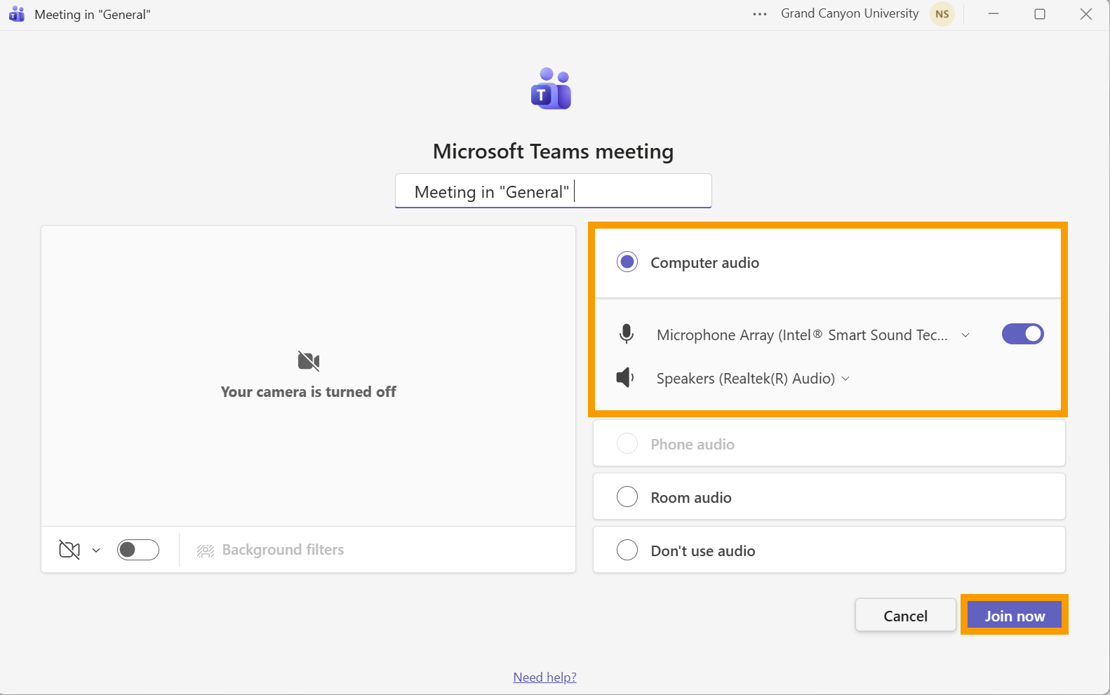Select the Room audio option
Screen dimensions: 1110x695
(627, 497)
